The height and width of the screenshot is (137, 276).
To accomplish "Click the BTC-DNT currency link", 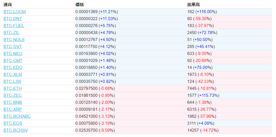I will click(13, 19).
